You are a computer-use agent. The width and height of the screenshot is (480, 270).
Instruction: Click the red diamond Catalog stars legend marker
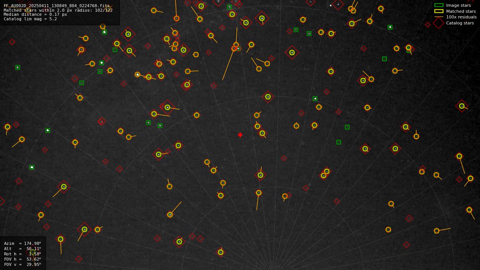439,23
